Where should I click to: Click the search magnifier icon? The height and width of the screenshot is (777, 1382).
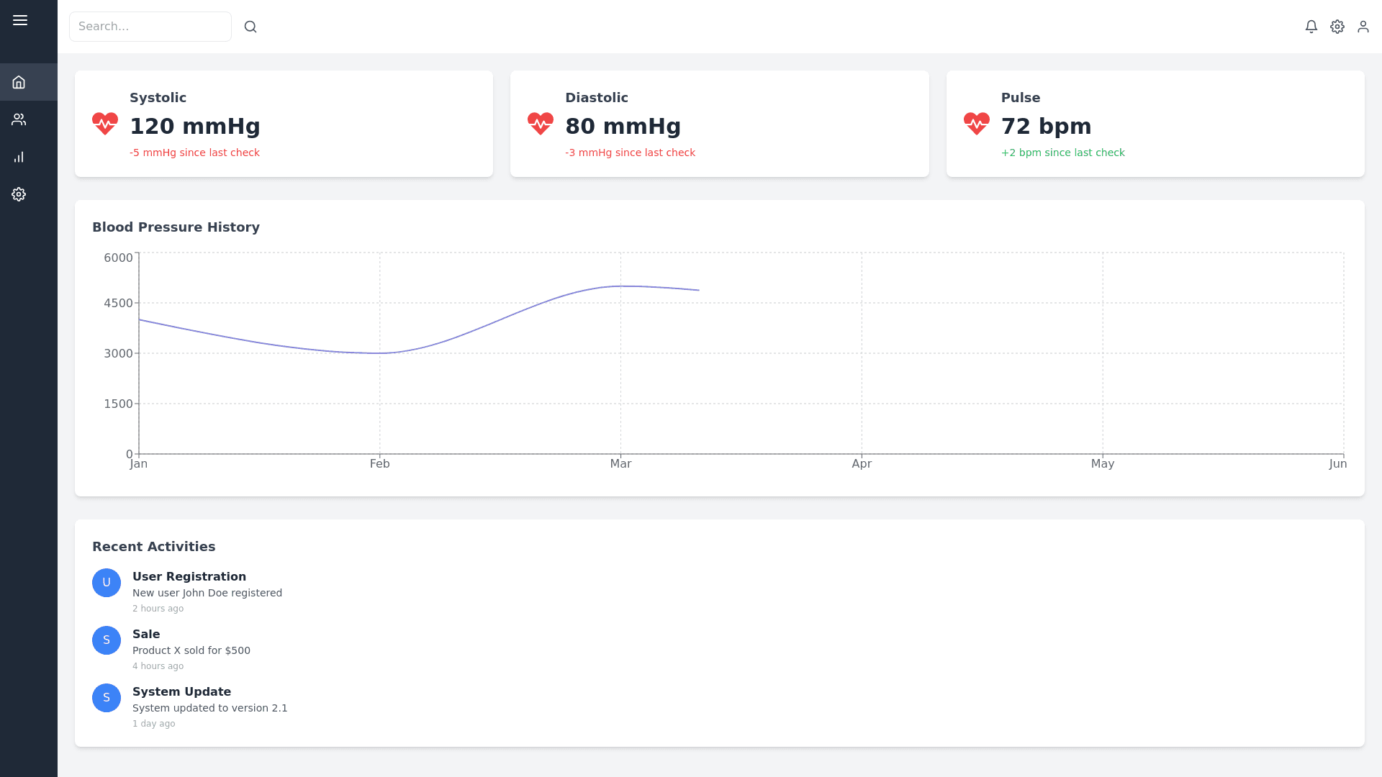(x=250, y=27)
